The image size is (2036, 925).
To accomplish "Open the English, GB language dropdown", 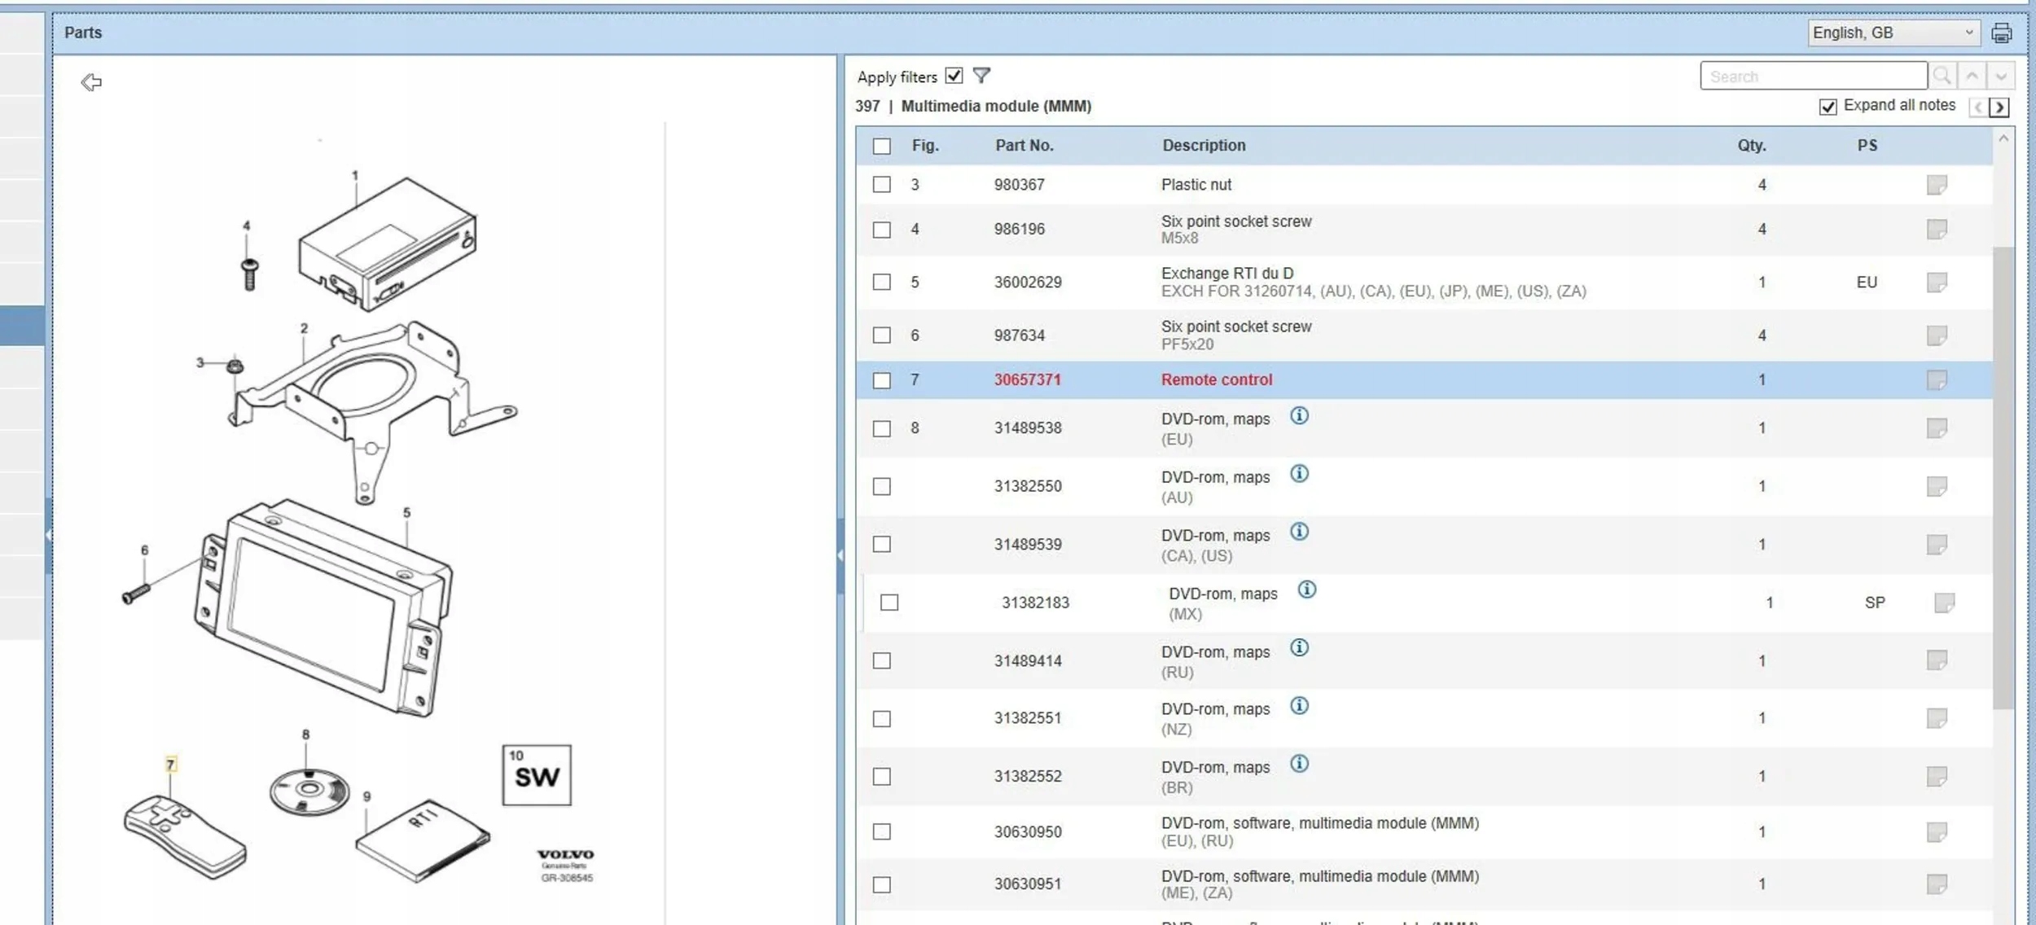I will (x=1893, y=33).
